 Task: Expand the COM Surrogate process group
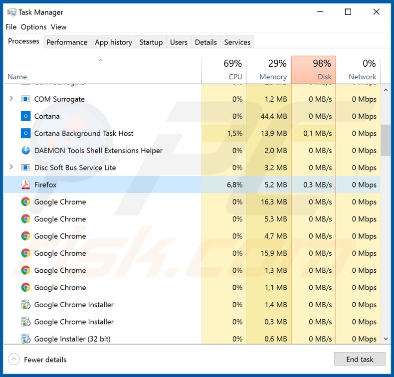point(11,98)
